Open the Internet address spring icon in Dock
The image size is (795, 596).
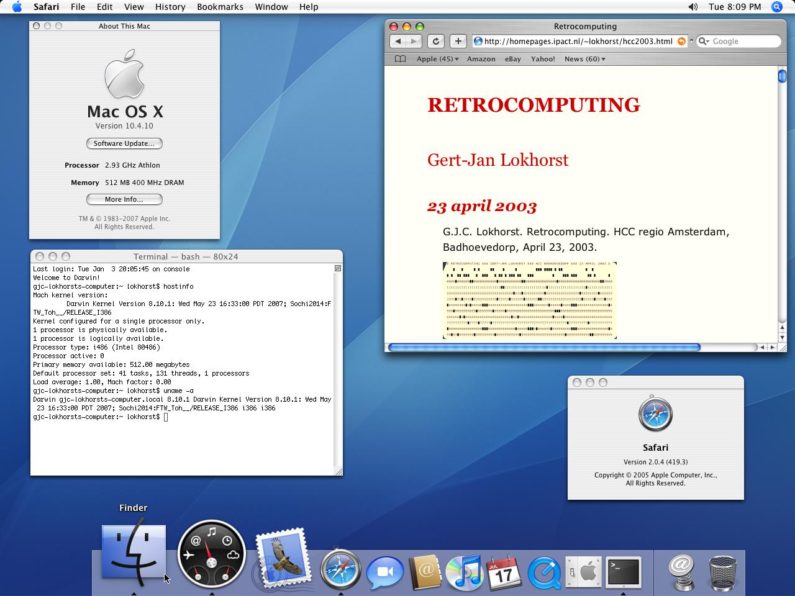point(681,572)
